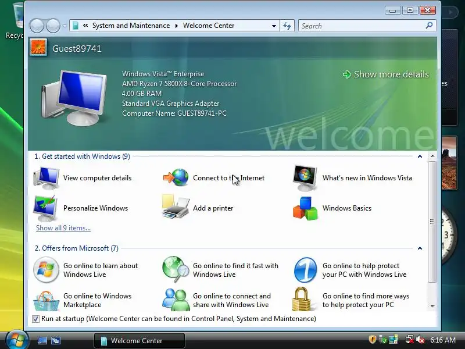
Task: Click Show Desktop in Quick Launch
Action: [42, 340]
